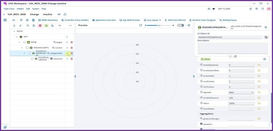Open the three-dots overflow menu
273x131 pixels.
pos(70,26)
